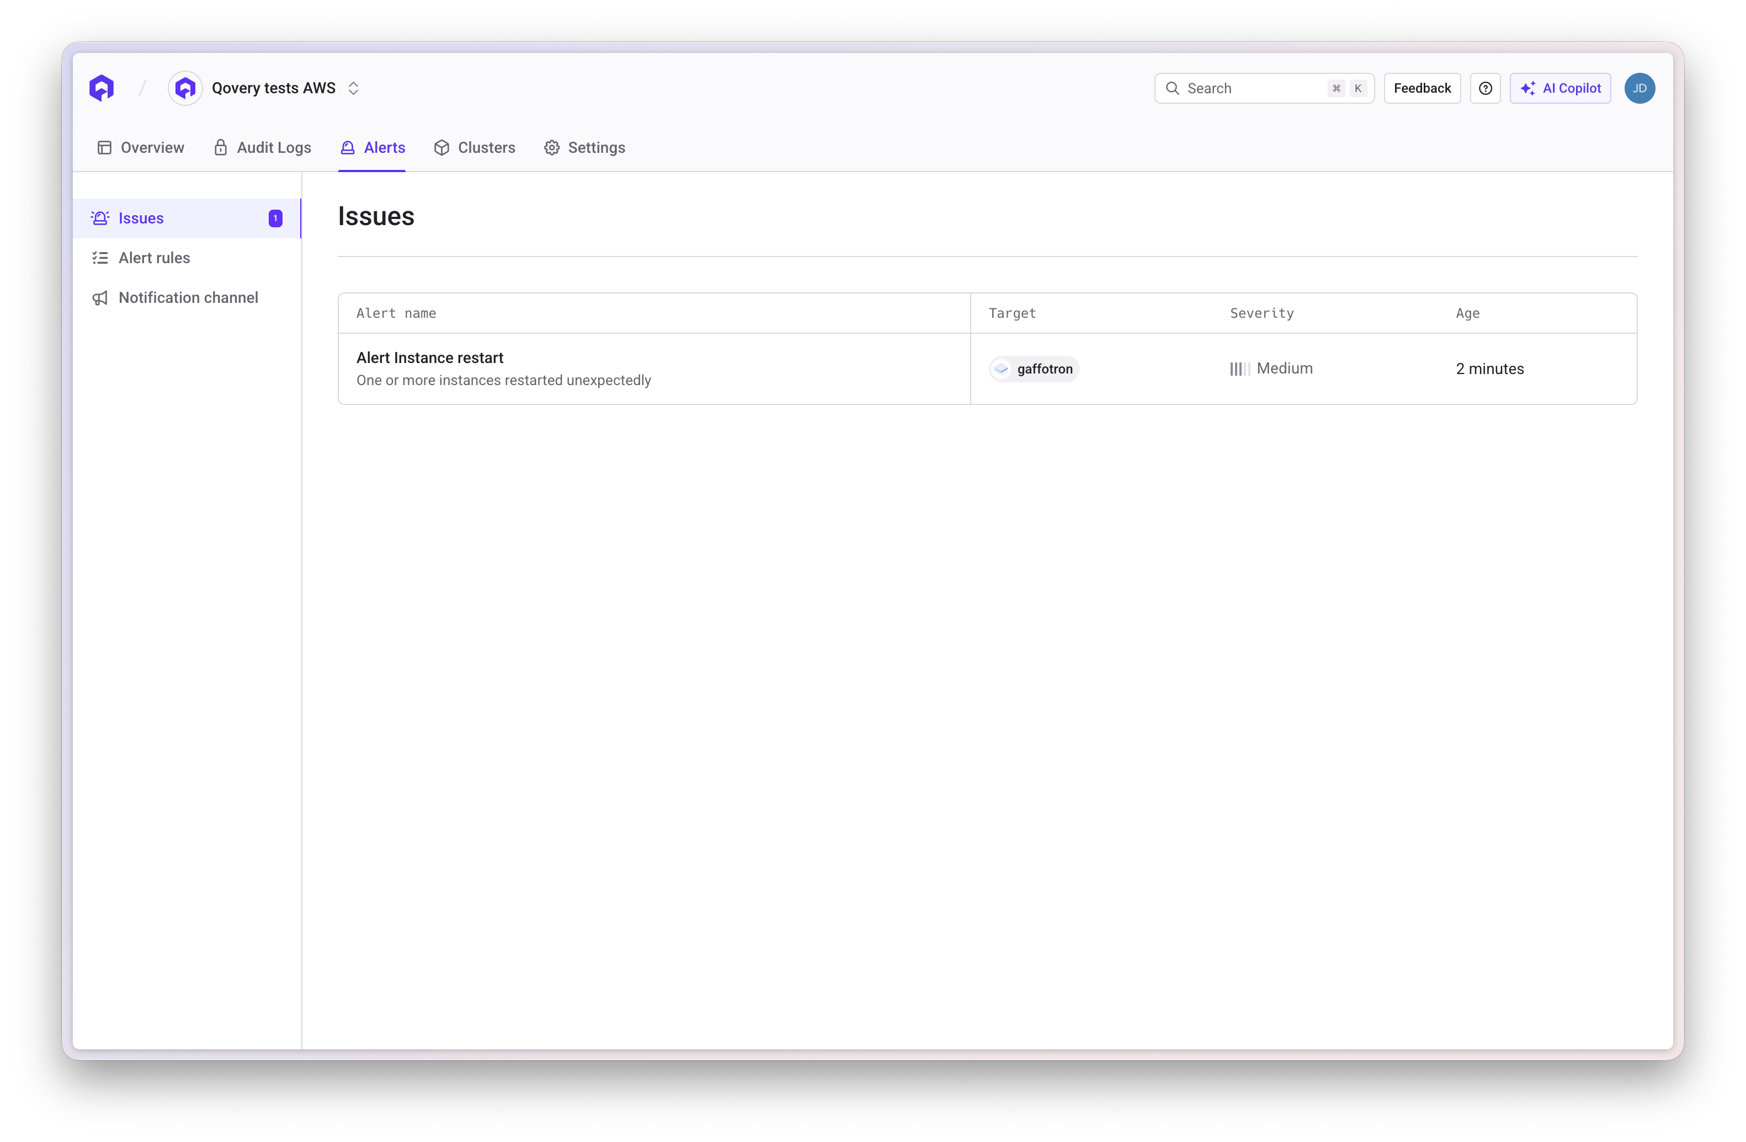Click the Alerts bell icon in the tab bar

[x=348, y=147]
